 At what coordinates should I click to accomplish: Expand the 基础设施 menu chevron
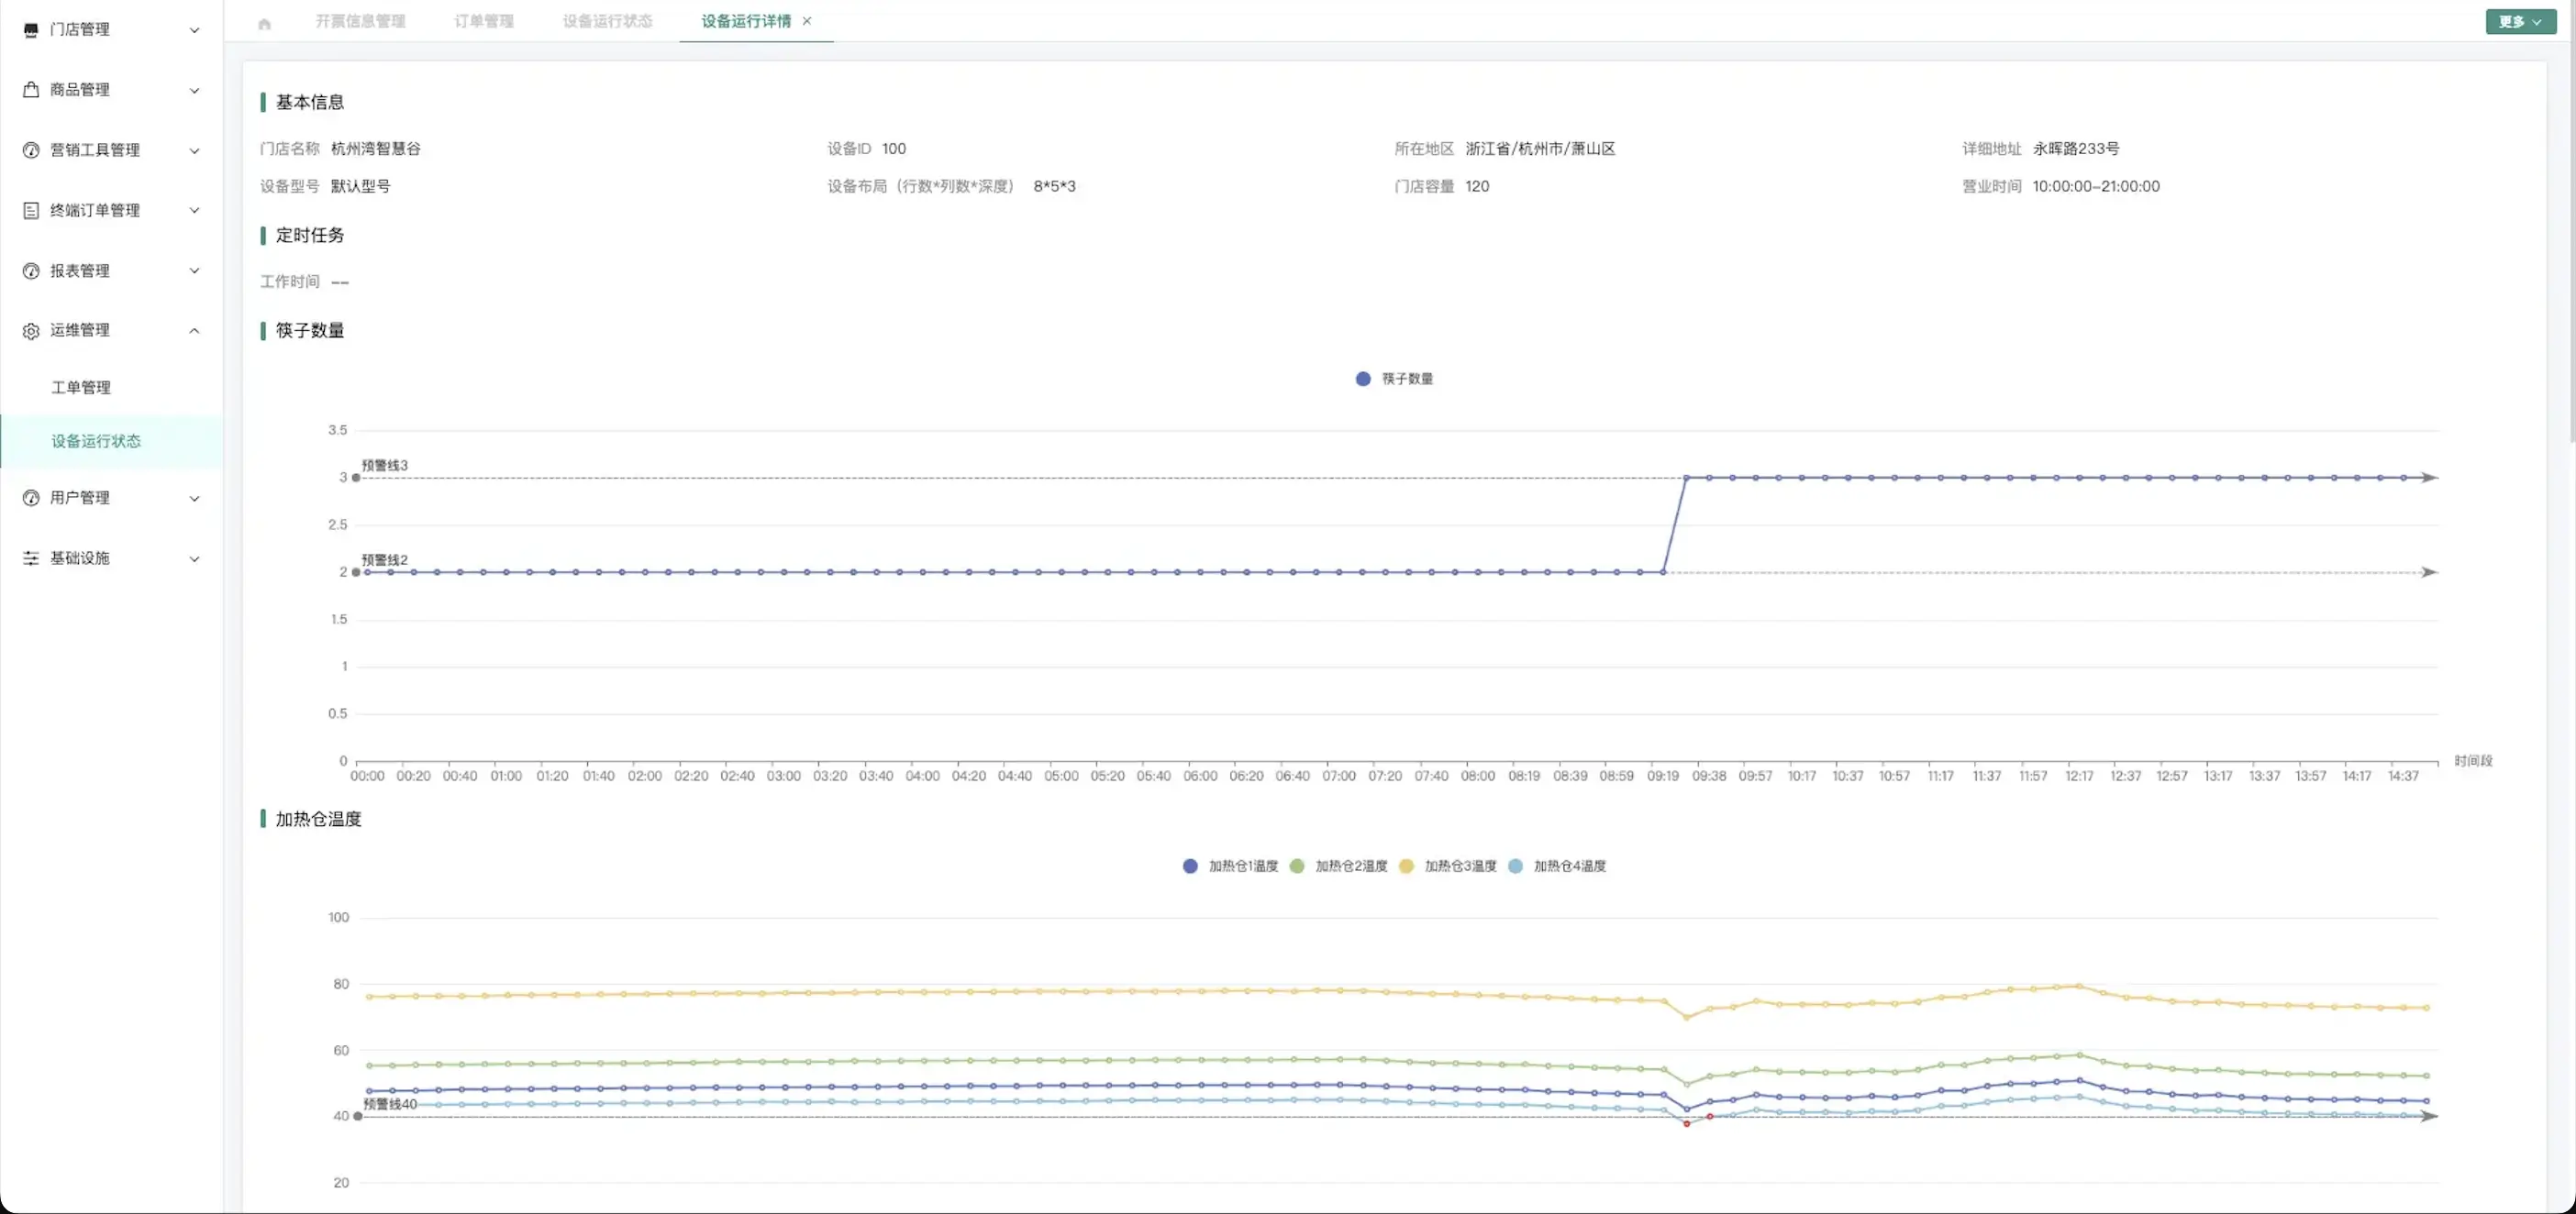[x=194, y=558]
